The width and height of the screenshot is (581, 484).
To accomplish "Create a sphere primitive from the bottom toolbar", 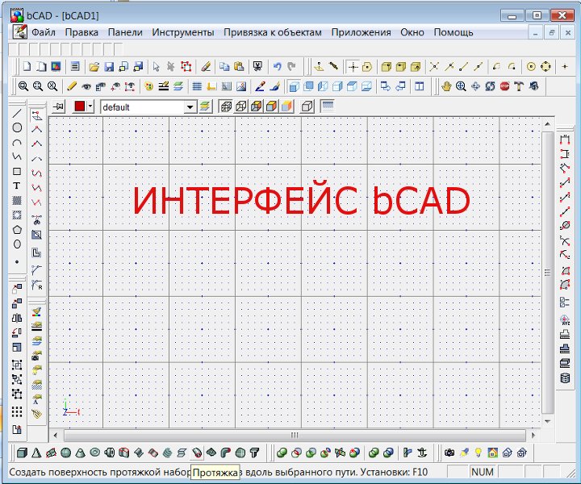I will point(65,453).
